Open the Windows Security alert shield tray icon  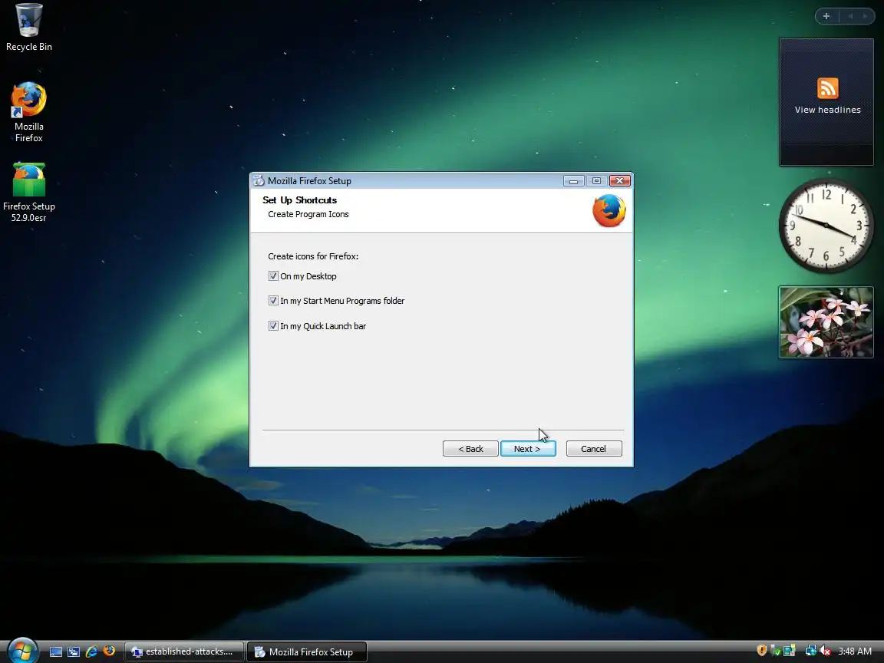pyautogui.click(x=762, y=651)
